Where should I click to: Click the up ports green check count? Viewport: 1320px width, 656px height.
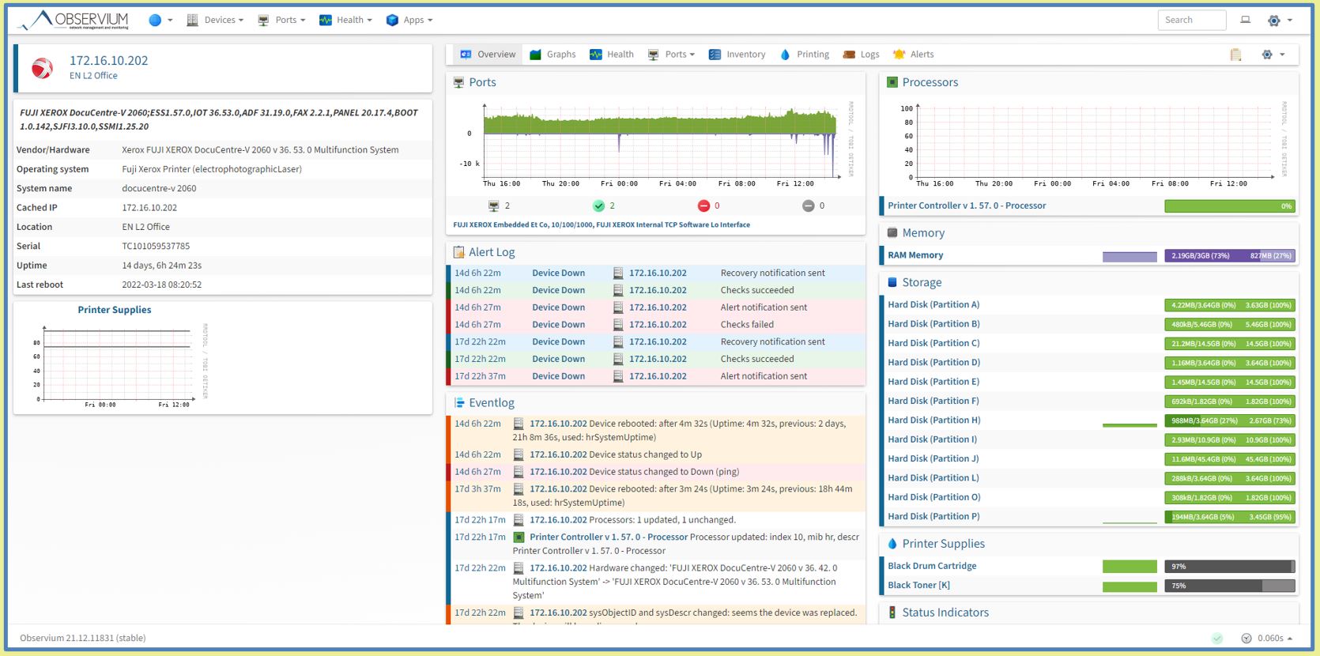pyautogui.click(x=604, y=205)
